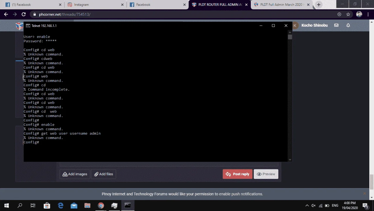374x211 pixels.
Task: Open Kocho Shinobu account menu
Action: pos(310,25)
